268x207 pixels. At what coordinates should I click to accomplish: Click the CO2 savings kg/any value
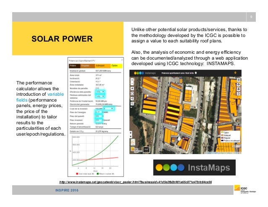click(x=102, y=131)
